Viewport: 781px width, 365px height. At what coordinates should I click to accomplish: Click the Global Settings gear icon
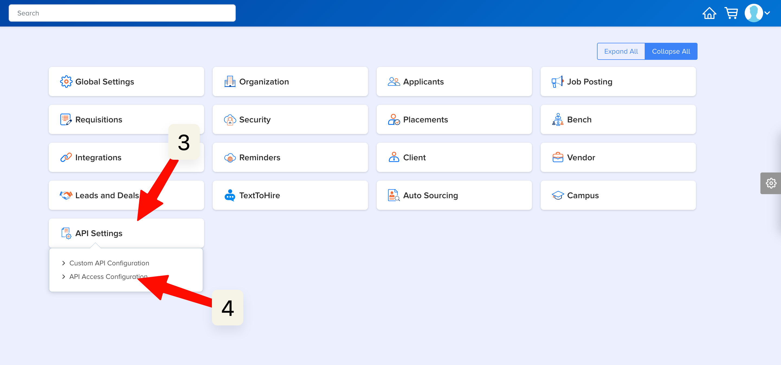pyautogui.click(x=66, y=82)
